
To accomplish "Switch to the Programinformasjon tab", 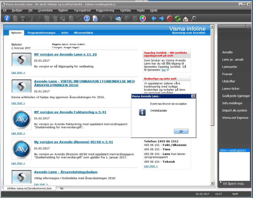I will 41,33.
